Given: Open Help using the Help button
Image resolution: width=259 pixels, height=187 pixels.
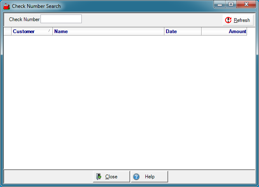Looking at the screenshot, I should (x=150, y=177).
